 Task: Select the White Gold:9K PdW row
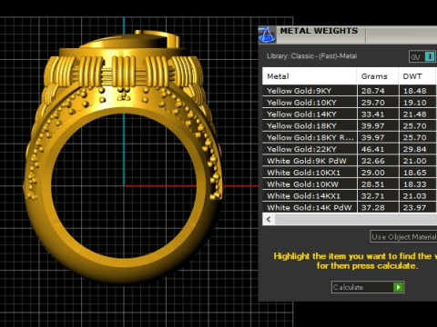(x=350, y=161)
